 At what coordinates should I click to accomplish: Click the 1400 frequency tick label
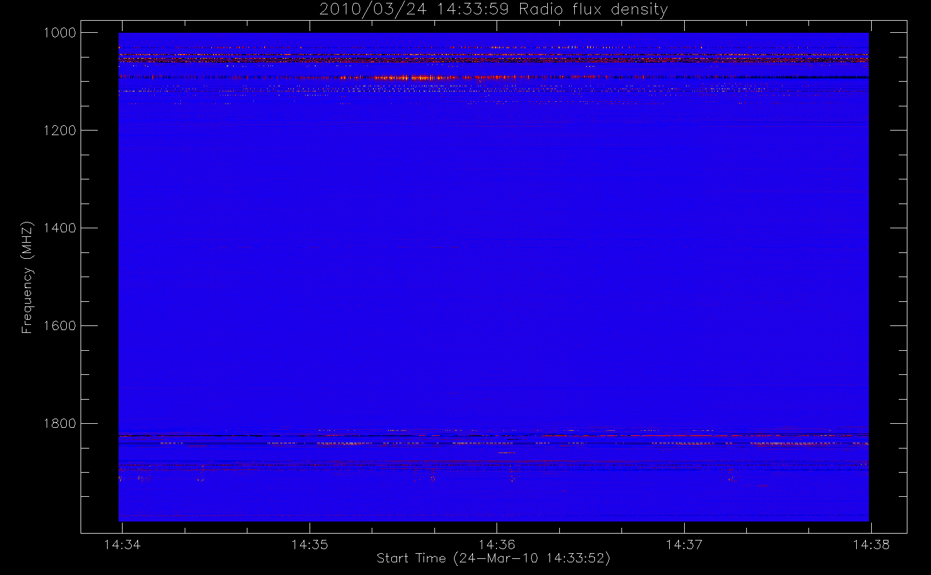tap(60, 228)
